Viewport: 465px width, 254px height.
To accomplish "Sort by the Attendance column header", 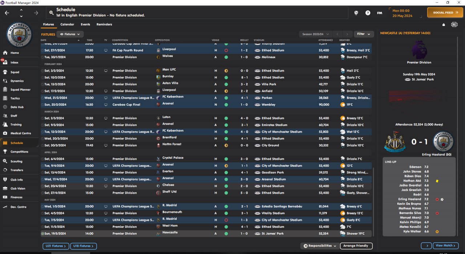I will pyautogui.click(x=325, y=40).
